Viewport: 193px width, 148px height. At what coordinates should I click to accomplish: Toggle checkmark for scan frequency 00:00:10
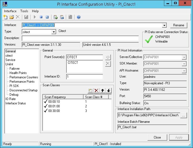click(x=46, y=101)
